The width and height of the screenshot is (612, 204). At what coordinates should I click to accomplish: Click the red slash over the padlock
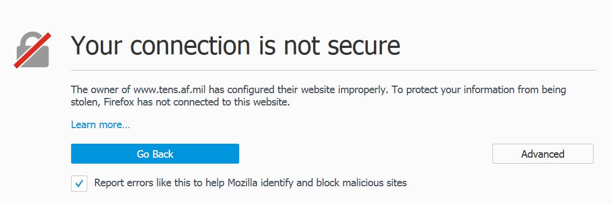coord(33,50)
